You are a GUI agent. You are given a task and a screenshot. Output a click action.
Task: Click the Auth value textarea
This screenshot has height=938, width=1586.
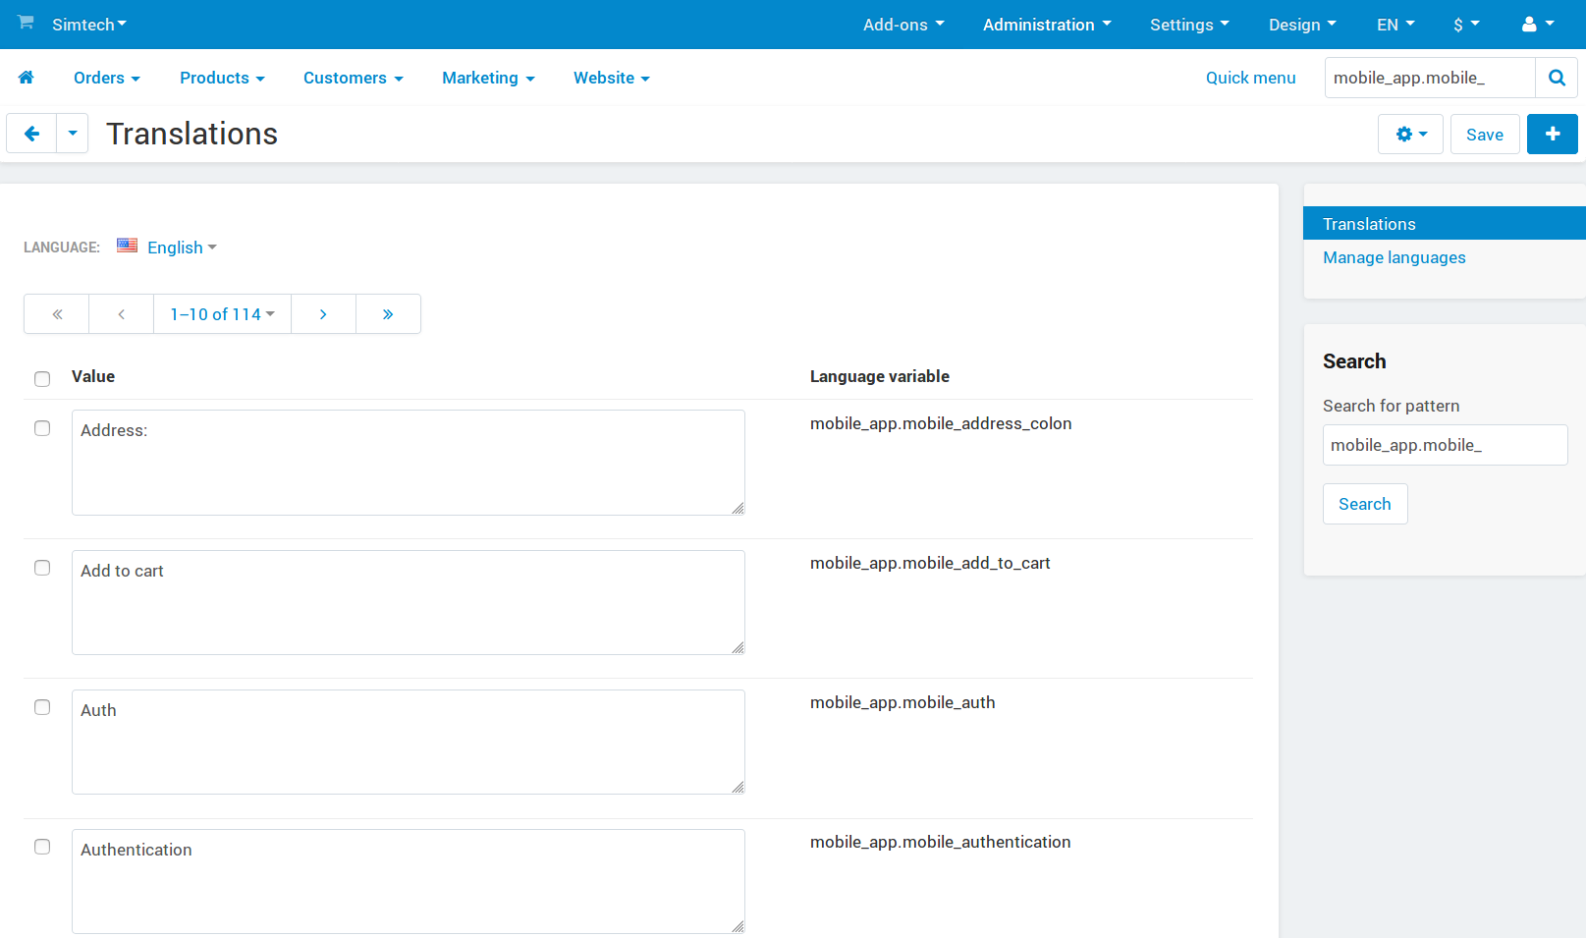tap(409, 742)
